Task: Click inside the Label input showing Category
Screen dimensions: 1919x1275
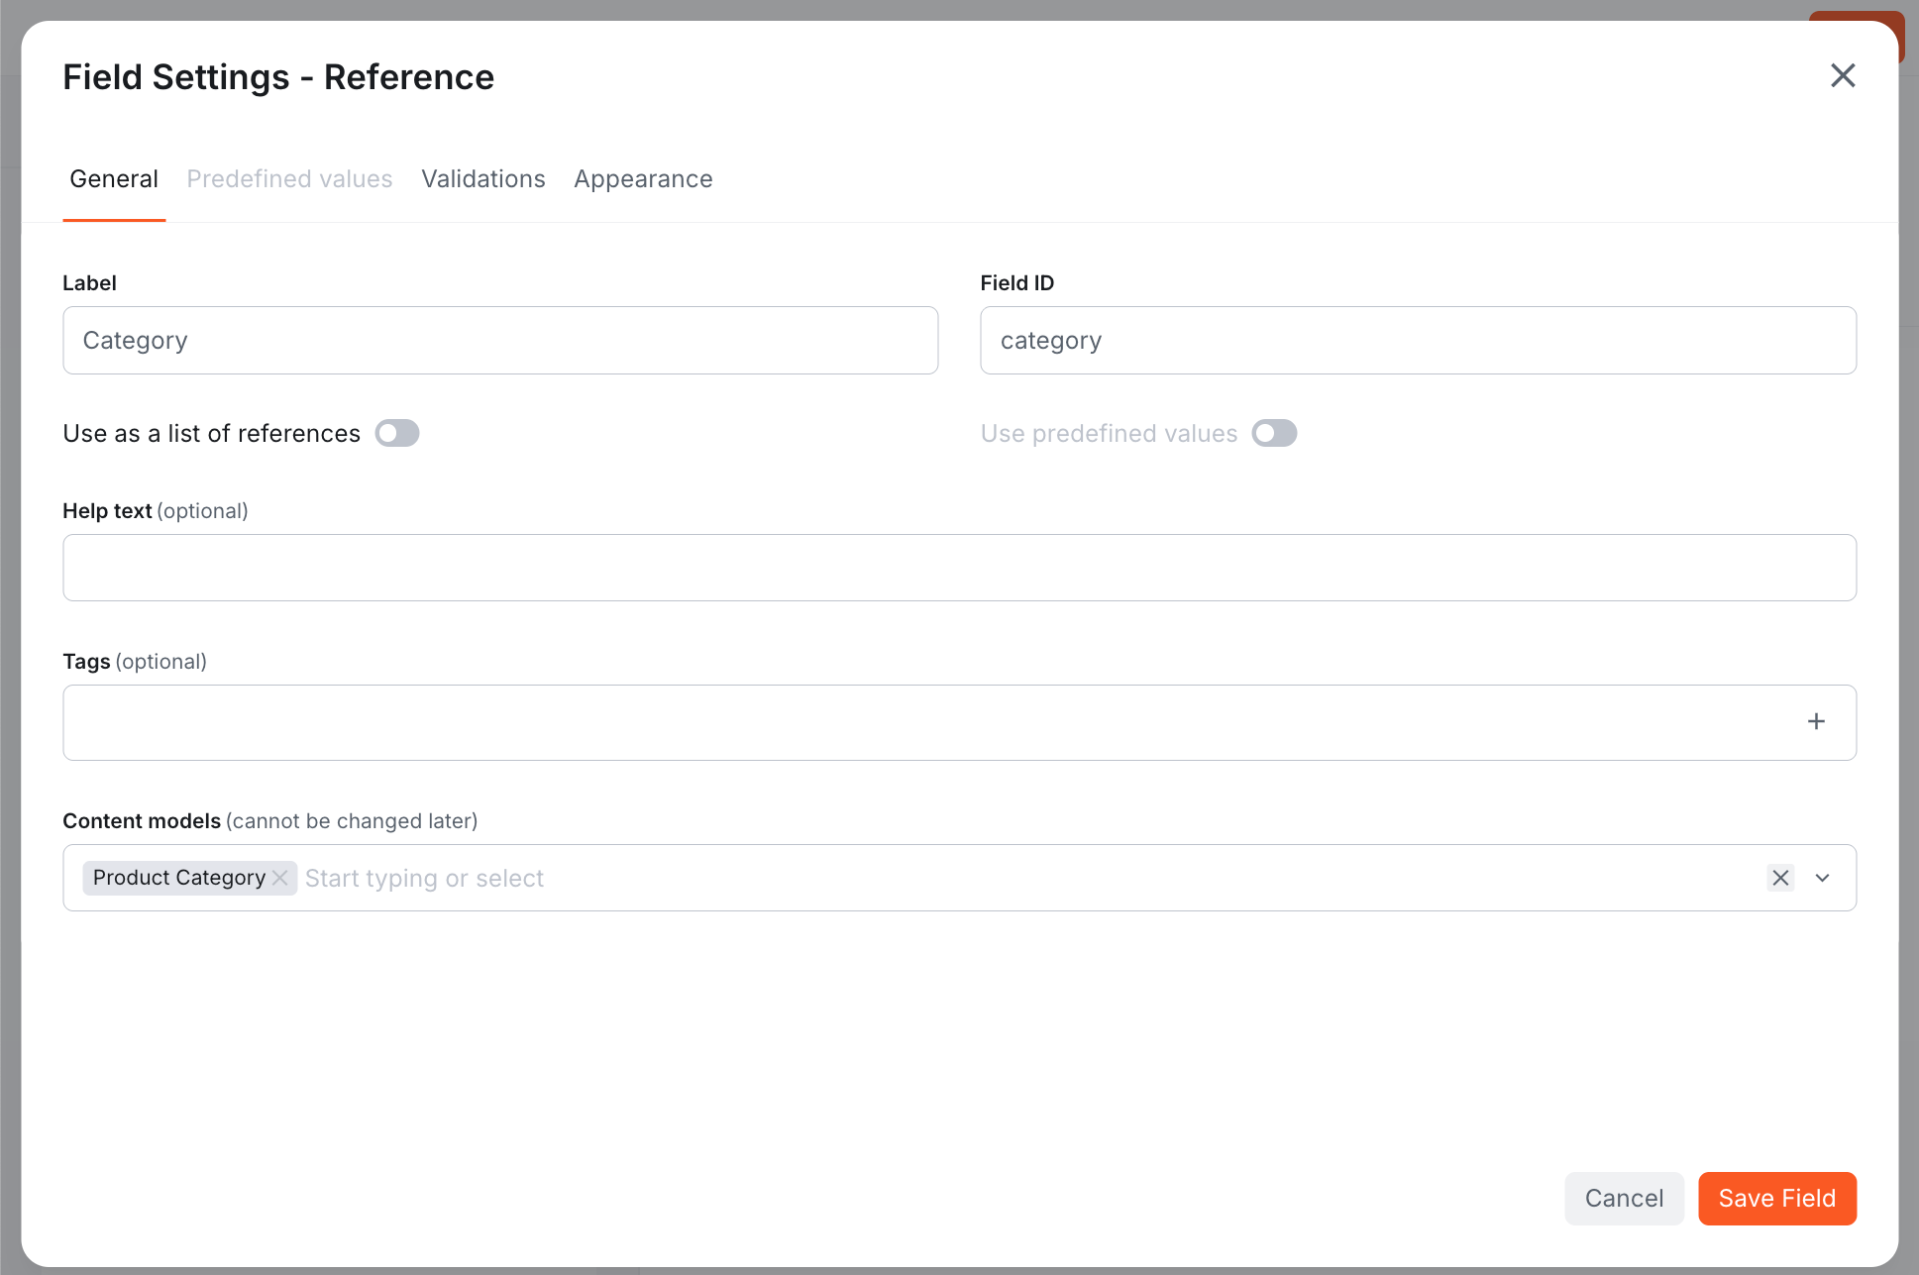Action: [499, 340]
